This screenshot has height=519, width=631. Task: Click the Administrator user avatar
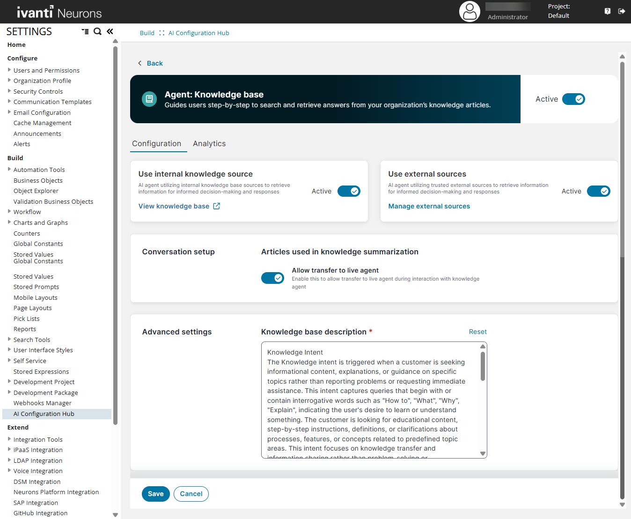[x=470, y=12]
